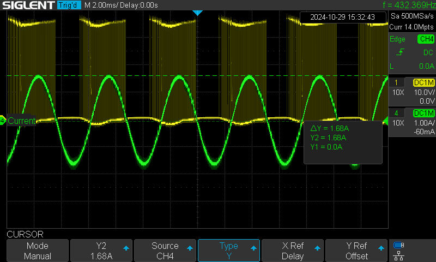Click the USB device status icon

pyautogui.click(x=399, y=245)
